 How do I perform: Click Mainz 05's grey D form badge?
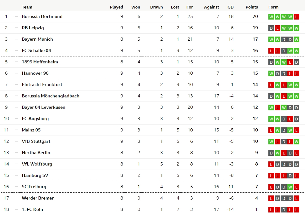click(x=284, y=130)
